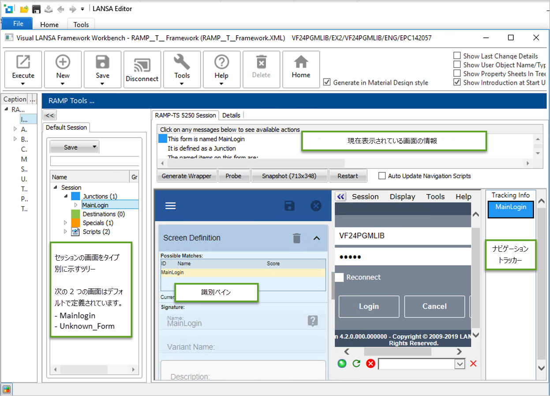550x396 pixels.
Task: Click the red stop circle icon
Action: coord(370,364)
